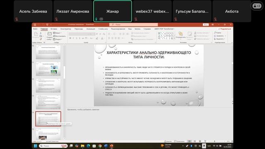Toggle Strikethrough formatting in font group
This screenshot has width=265, height=149.
[83, 38]
